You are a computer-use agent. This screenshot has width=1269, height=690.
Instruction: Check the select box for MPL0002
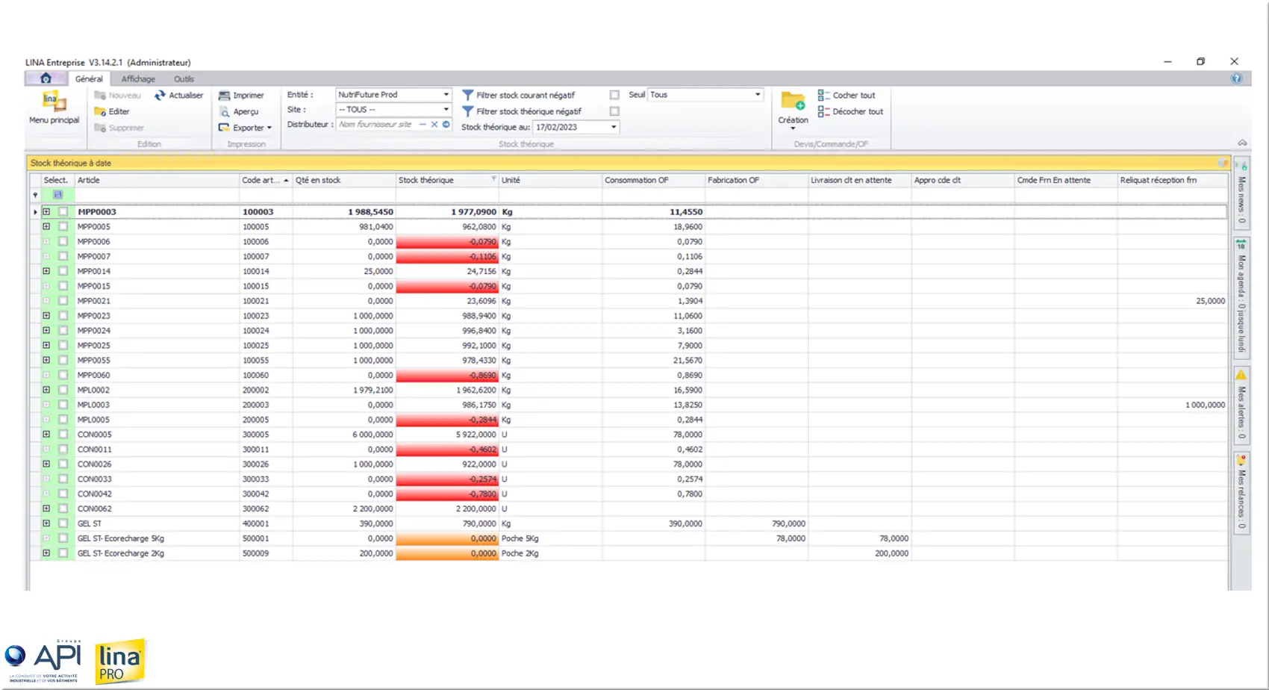pyautogui.click(x=63, y=390)
